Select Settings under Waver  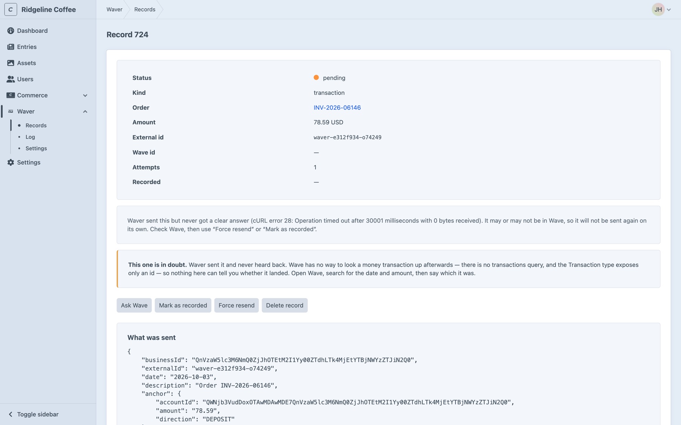36,148
